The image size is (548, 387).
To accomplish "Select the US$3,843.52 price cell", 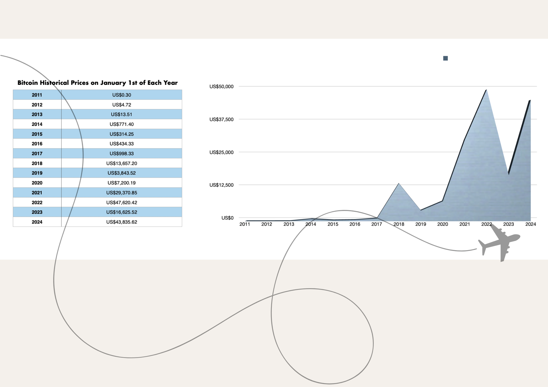I will tap(122, 173).
